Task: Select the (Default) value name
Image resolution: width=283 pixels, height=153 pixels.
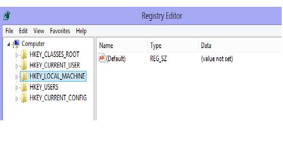Action: click(116, 59)
